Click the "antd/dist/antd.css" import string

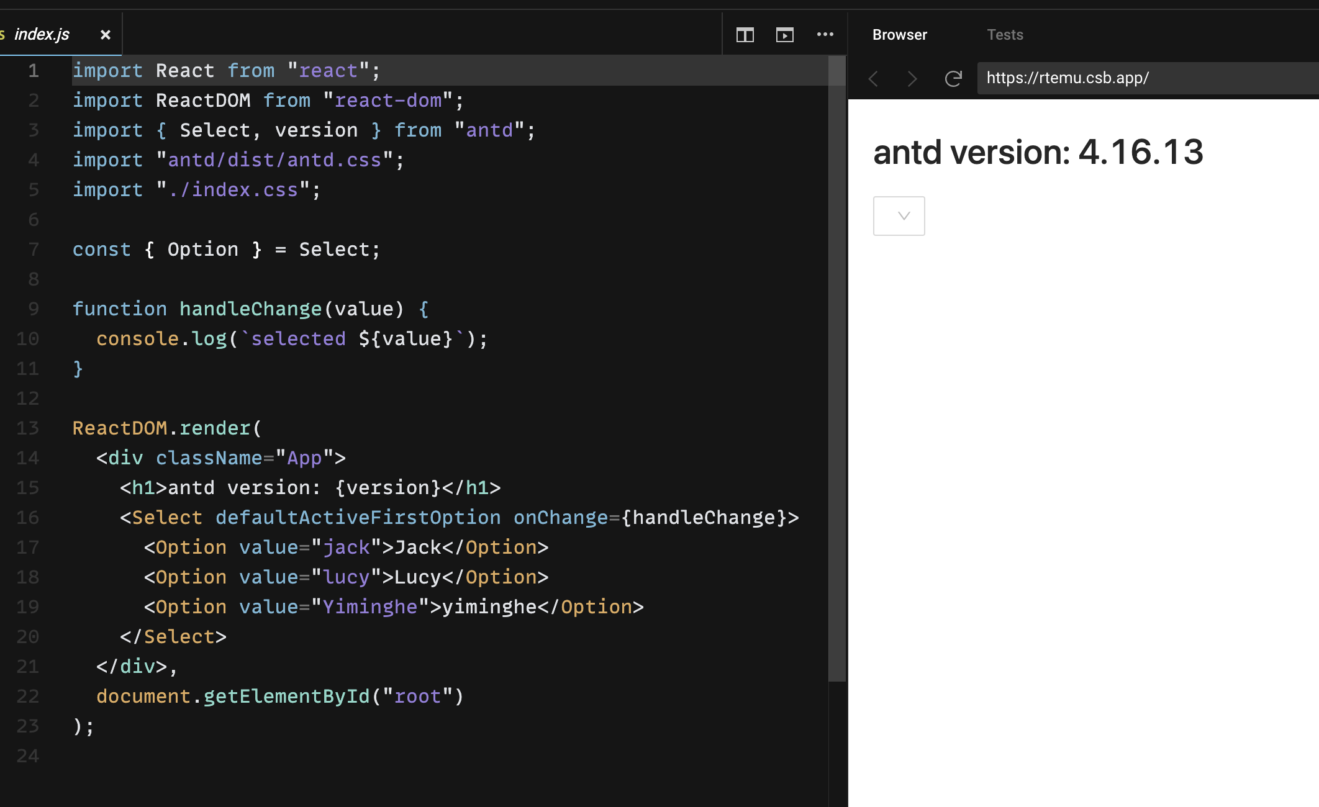click(x=274, y=160)
